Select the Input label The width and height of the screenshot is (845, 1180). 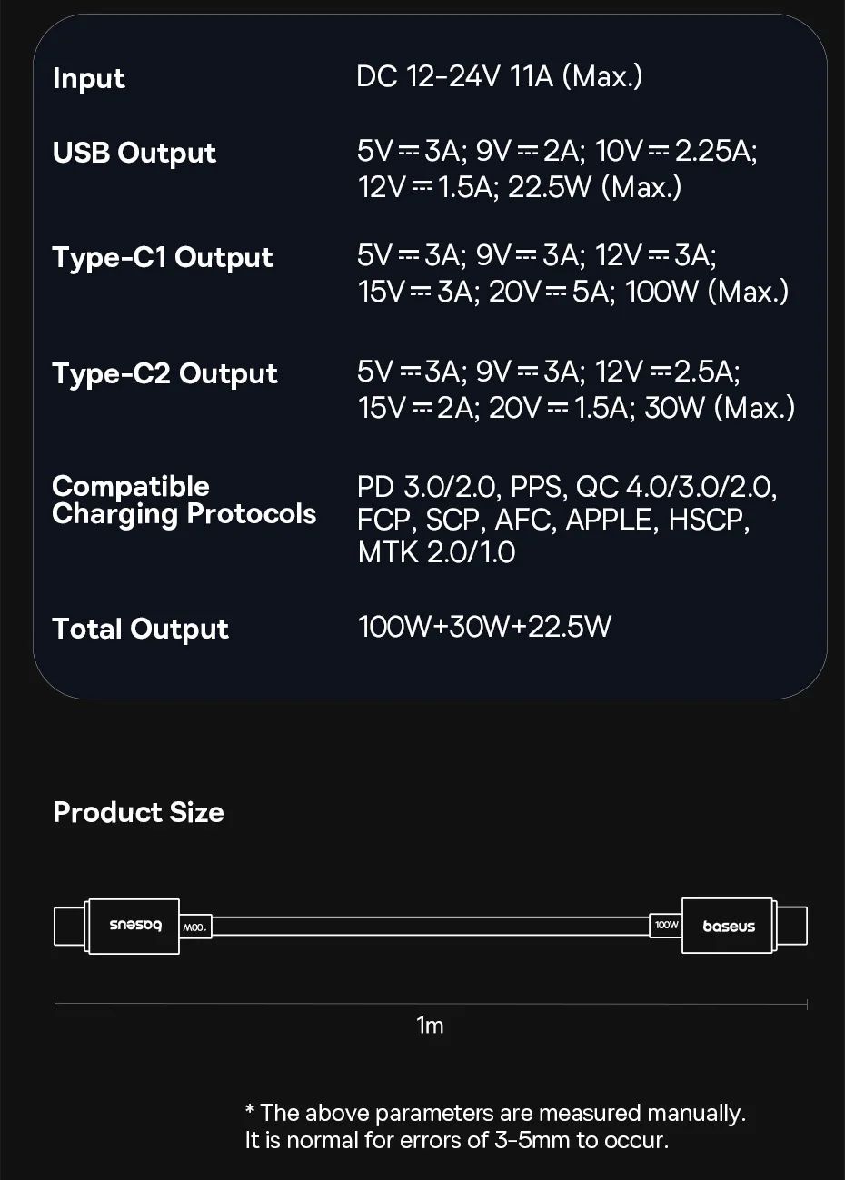click(89, 78)
